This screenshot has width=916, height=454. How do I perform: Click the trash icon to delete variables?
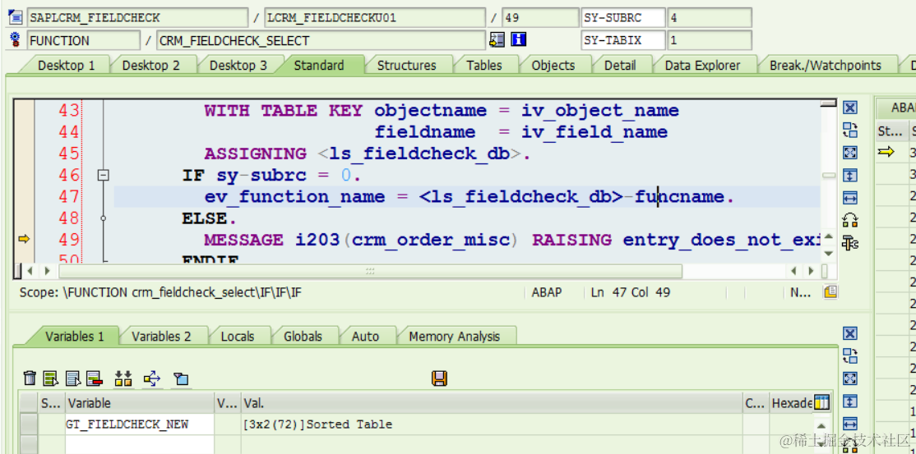(30, 378)
